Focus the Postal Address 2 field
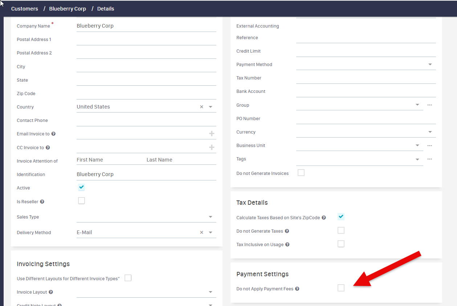This screenshot has width=457, height=306. [146, 53]
